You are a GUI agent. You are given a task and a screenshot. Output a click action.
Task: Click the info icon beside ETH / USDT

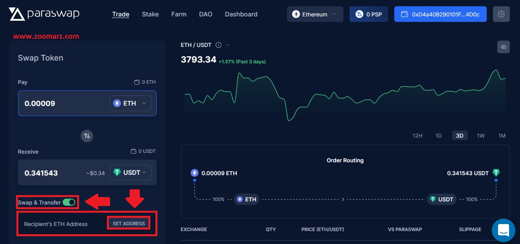coord(218,45)
